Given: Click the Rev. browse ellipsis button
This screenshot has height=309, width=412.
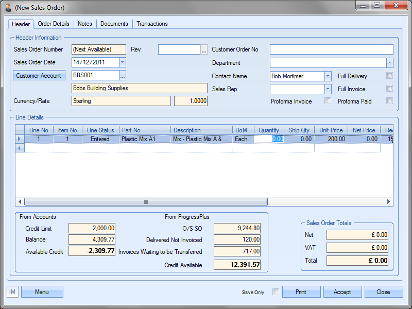Looking at the screenshot, I should [204, 50].
